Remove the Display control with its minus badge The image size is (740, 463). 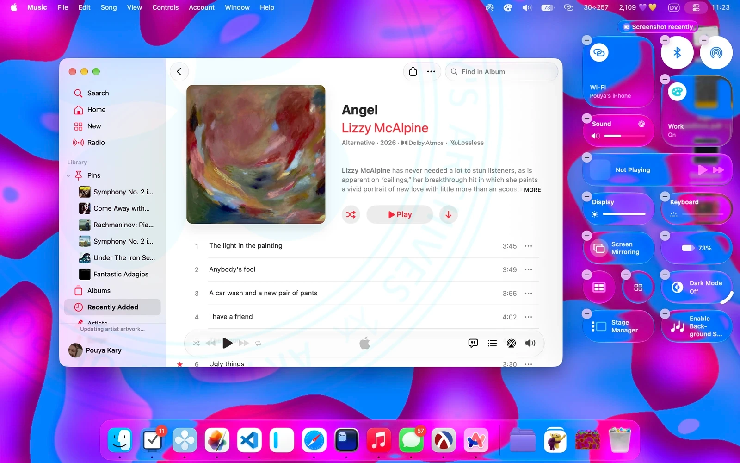tap(587, 196)
